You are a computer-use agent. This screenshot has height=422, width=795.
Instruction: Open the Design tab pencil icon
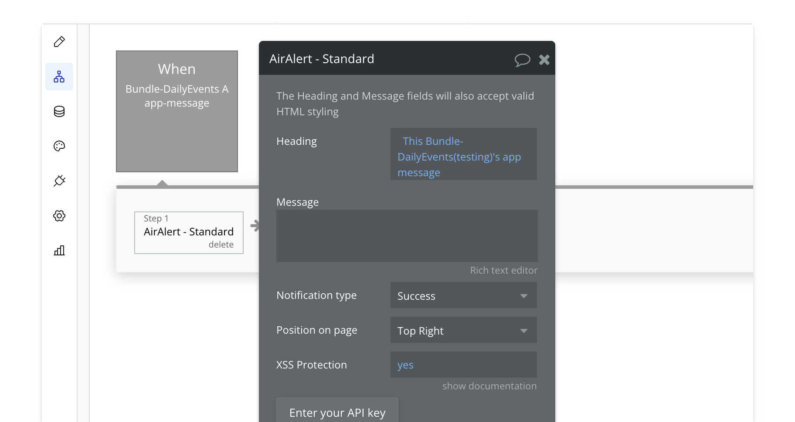pyautogui.click(x=59, y=42)
